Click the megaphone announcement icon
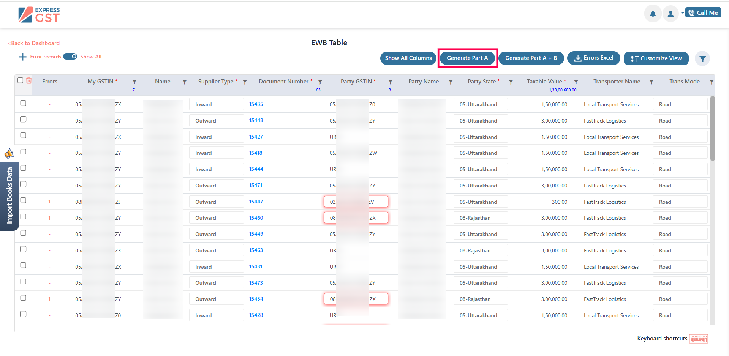The height and width of the screenshot is (356, 729). pyautogui.click(x=9, y=153)
